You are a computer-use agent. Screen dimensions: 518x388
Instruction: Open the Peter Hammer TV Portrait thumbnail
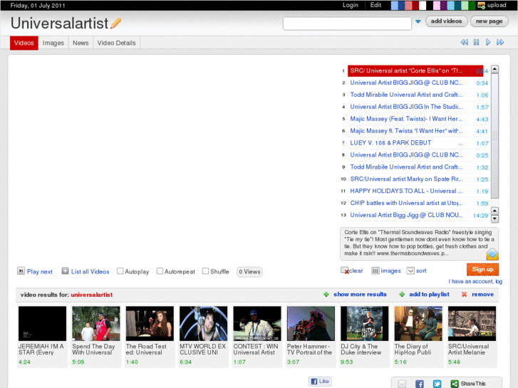(311, 323)
